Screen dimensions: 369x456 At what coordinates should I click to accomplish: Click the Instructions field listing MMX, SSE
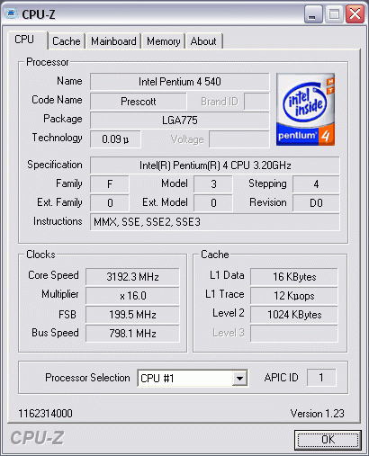(x=215, y=222)
